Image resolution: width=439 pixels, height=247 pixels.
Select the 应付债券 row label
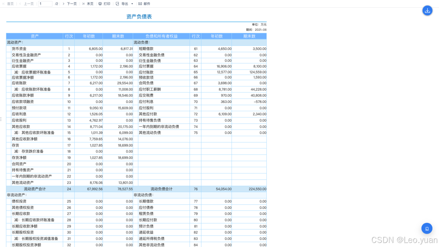click(x=146, y=207)
